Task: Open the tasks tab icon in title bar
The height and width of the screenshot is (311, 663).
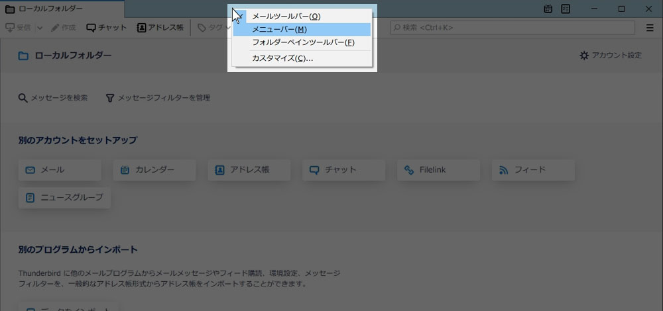Action: 566,9
